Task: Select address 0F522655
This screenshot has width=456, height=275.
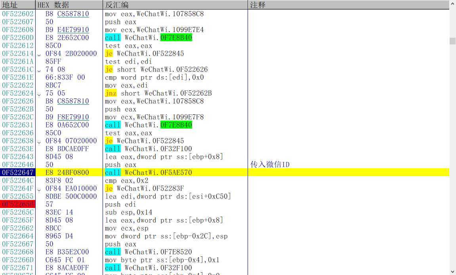Action: (x=18, y=196)
